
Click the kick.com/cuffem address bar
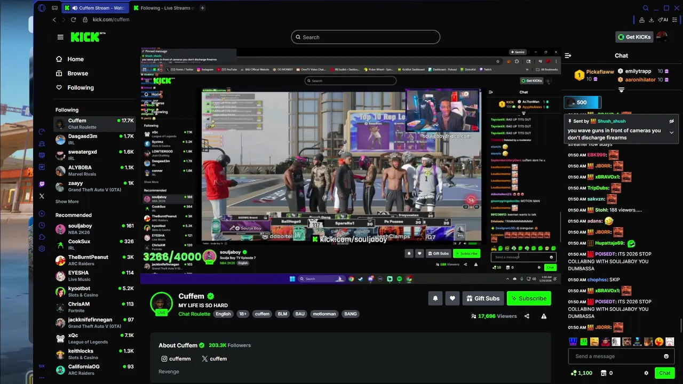pyautogui.click(x=111, y=20)
